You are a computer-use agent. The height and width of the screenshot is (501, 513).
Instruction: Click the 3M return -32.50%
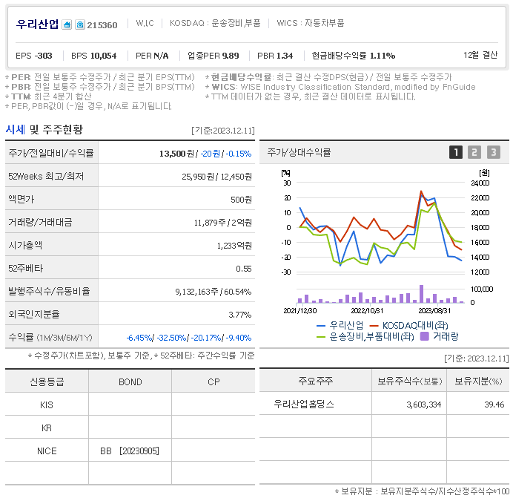coord(172,338)
